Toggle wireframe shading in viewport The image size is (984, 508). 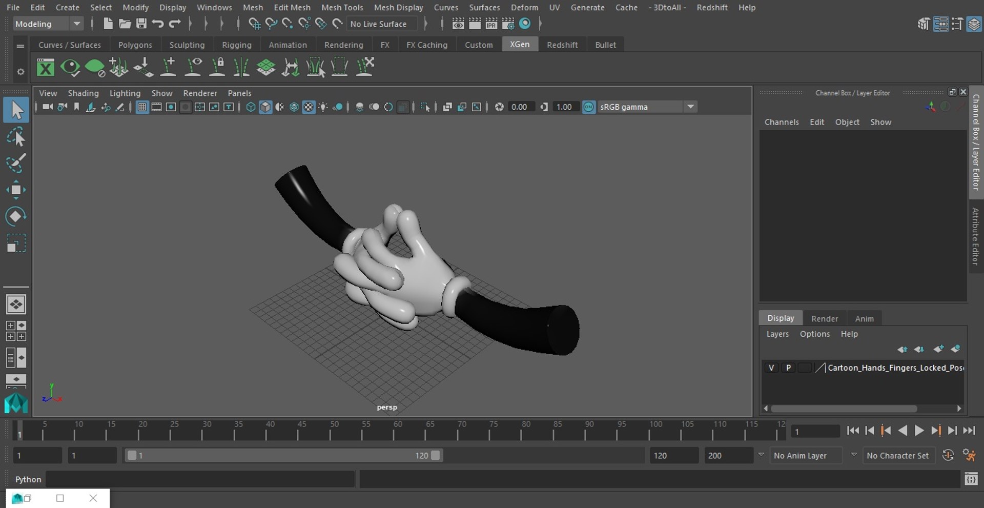point(251,107)
